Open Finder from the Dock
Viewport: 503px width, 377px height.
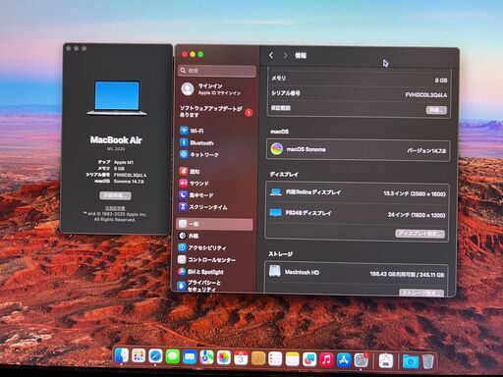(x=122, y=356)
